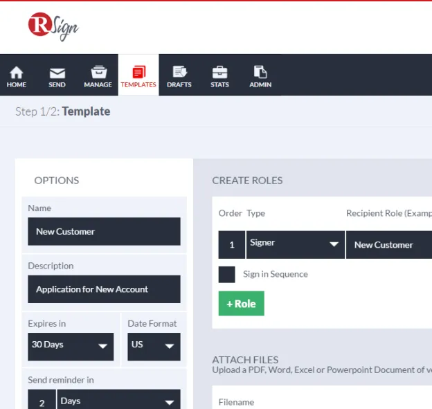The width and height of the screenshot is (432, 409).
Task: Click the Order column label
Action: click(231, 213)
